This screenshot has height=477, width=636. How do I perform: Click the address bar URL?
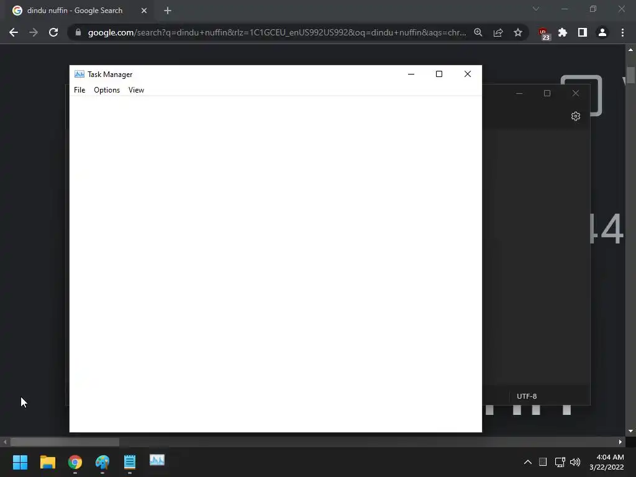[x=276, y=32]
